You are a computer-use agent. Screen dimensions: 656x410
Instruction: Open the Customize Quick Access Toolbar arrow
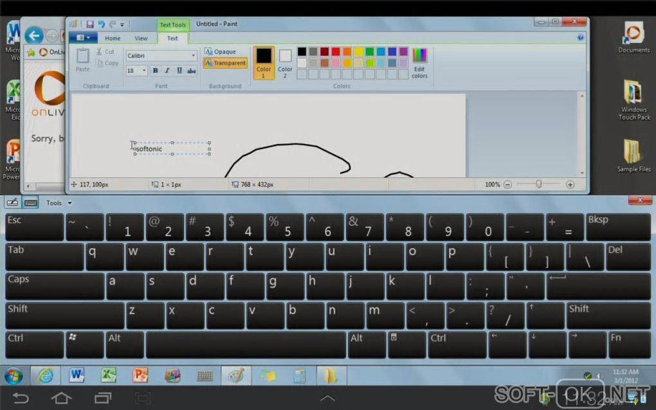(122, 24)
